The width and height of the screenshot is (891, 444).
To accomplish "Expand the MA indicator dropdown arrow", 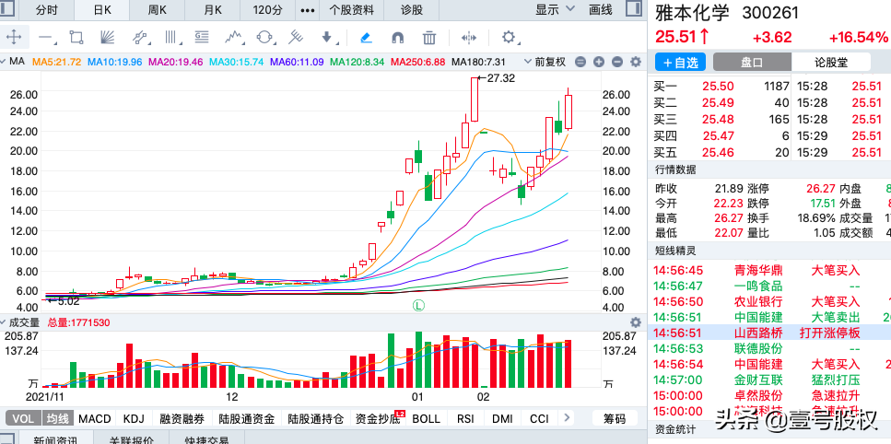I will click(3, 62).
